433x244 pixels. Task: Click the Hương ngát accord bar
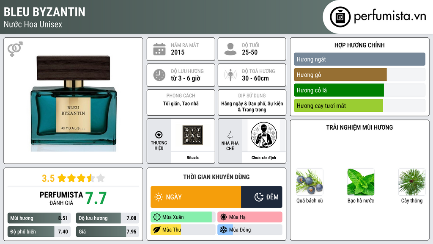(x=359, y=59)
